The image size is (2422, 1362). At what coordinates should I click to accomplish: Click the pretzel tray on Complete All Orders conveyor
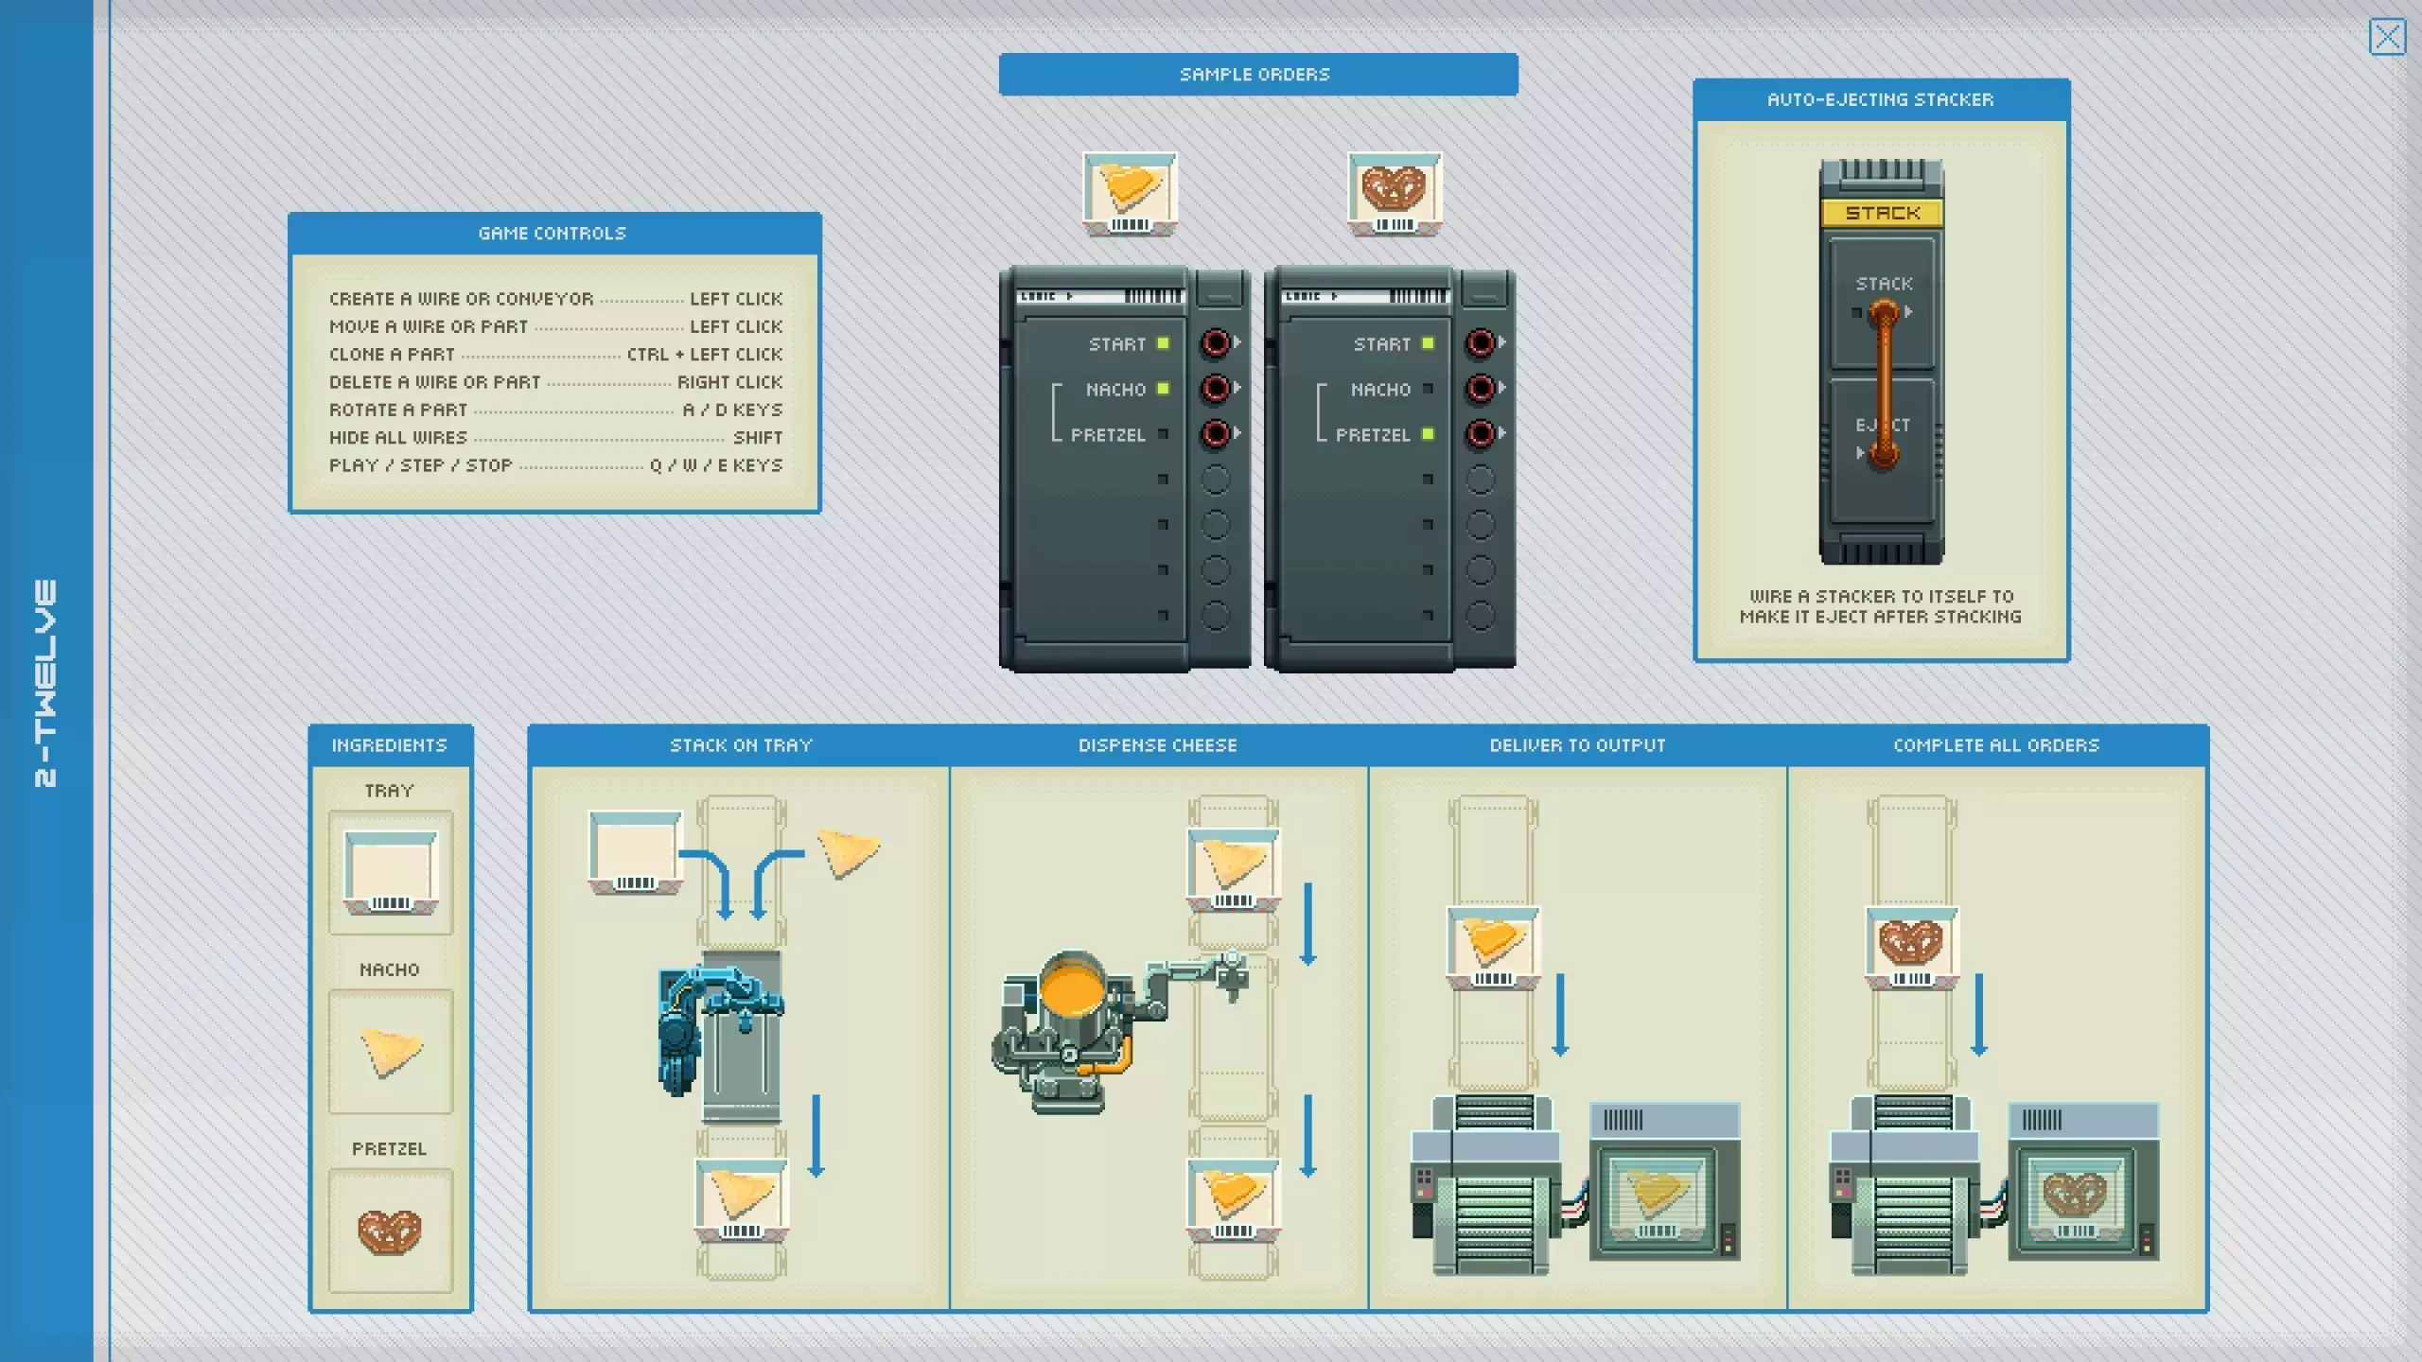tap(1912, 948)
